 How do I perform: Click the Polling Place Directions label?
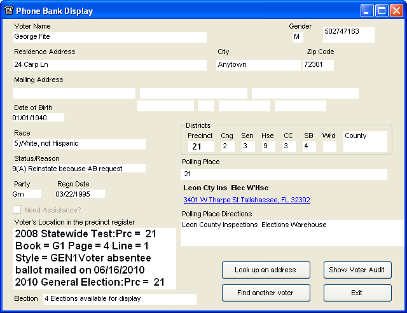[x=217, y=214]
